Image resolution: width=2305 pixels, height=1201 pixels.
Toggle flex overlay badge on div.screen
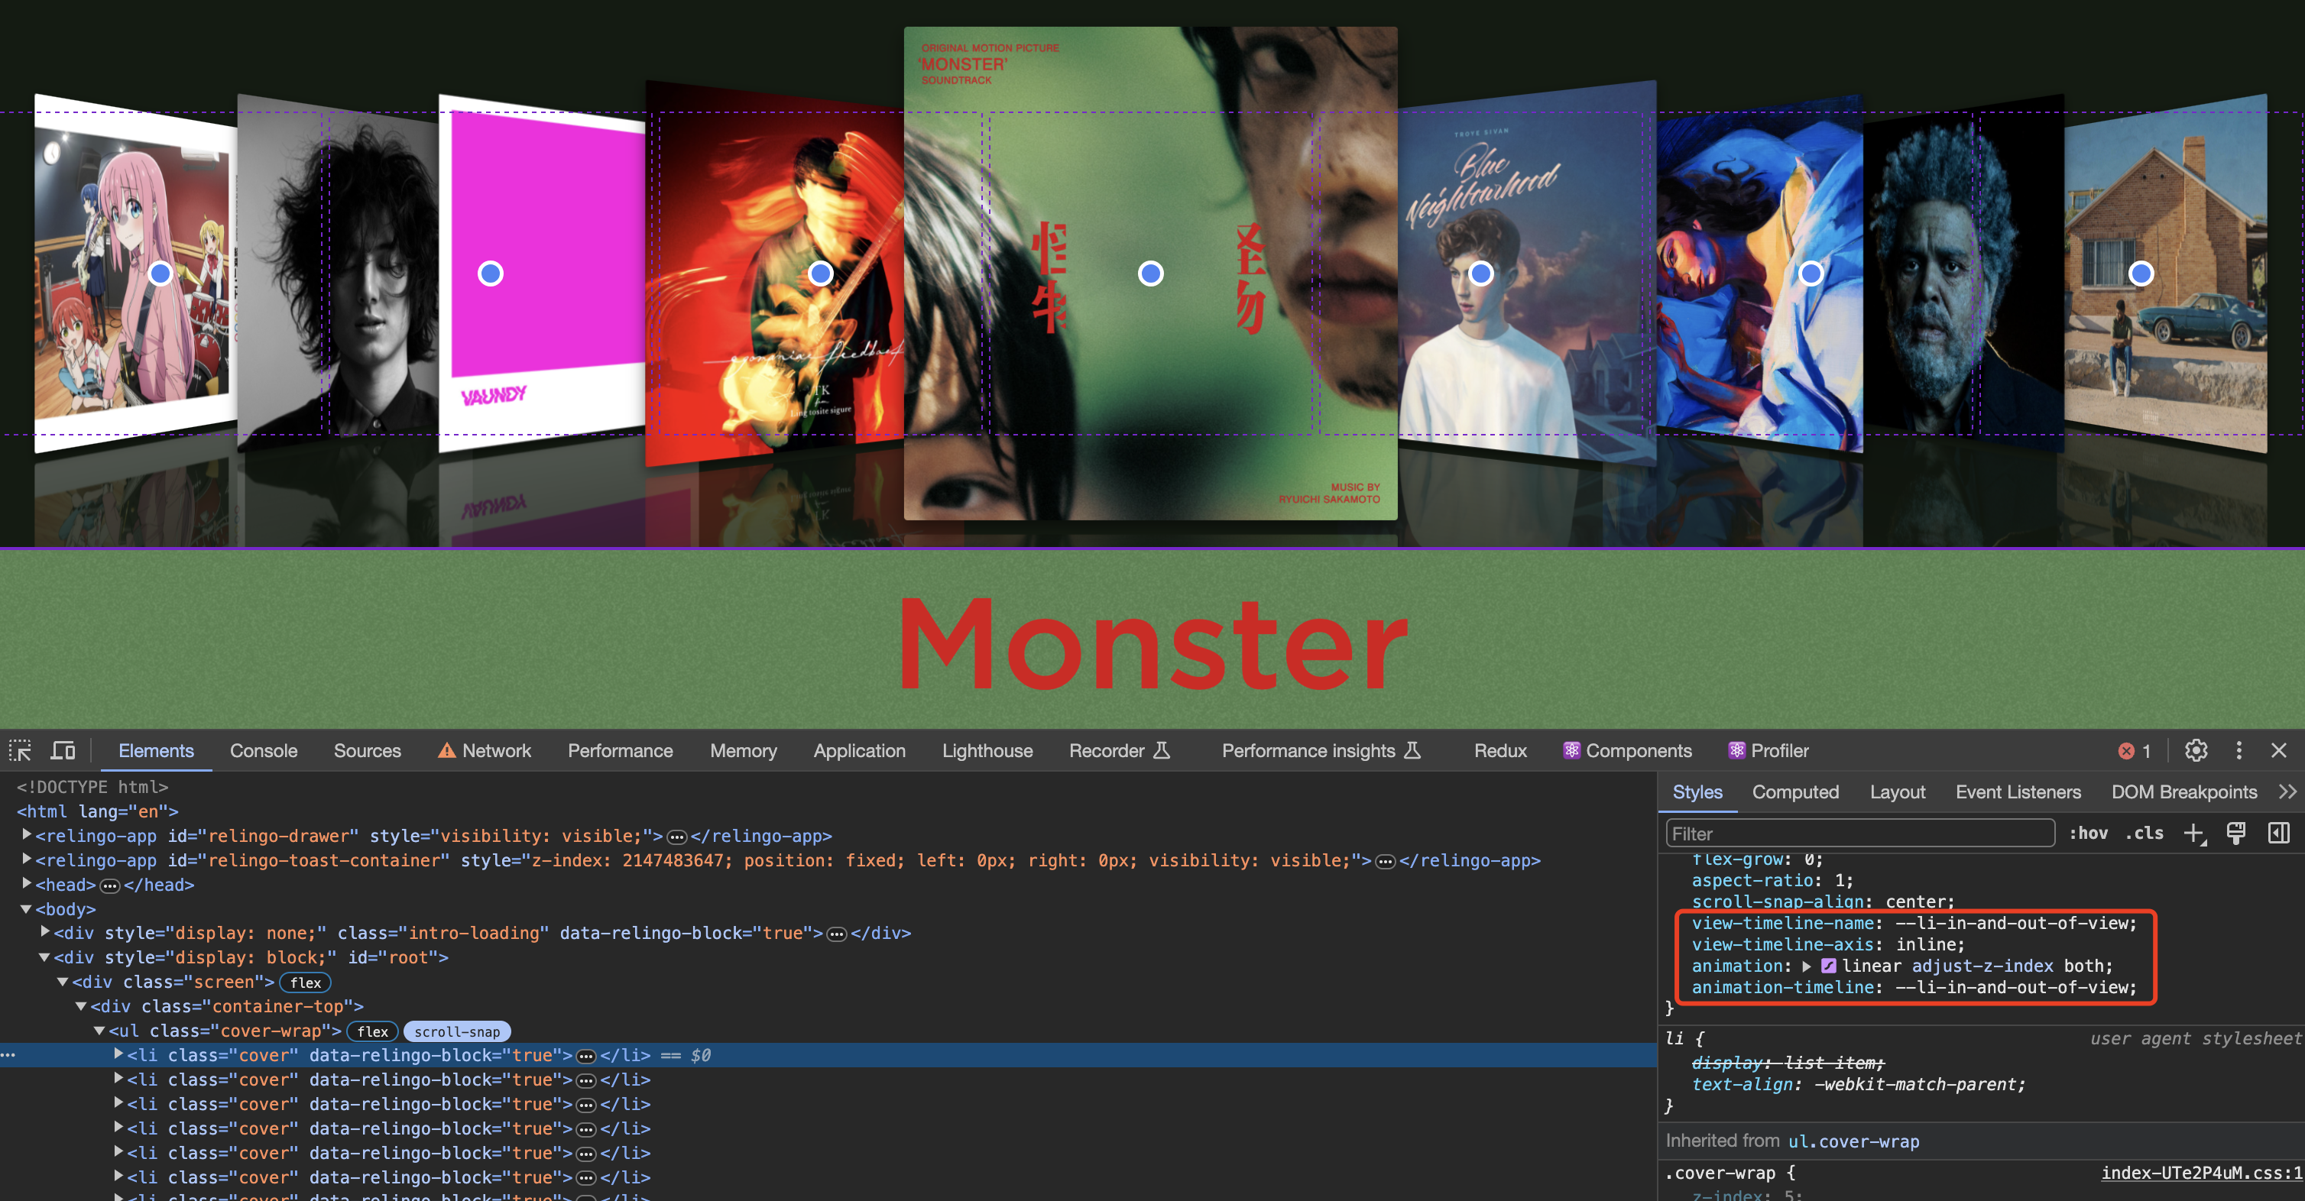(305, 982)
